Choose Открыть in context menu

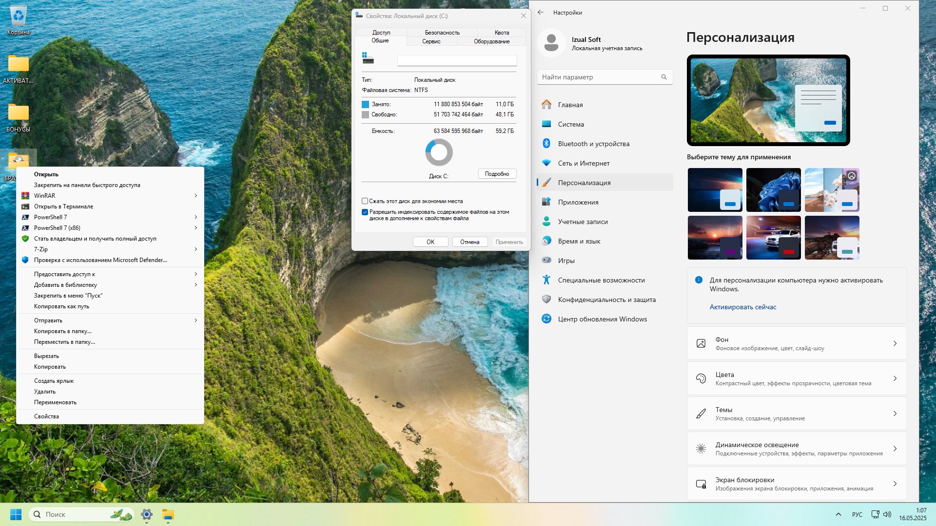pos(110,174)
